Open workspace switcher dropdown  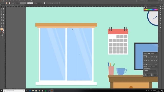click(x=142, y=1)
